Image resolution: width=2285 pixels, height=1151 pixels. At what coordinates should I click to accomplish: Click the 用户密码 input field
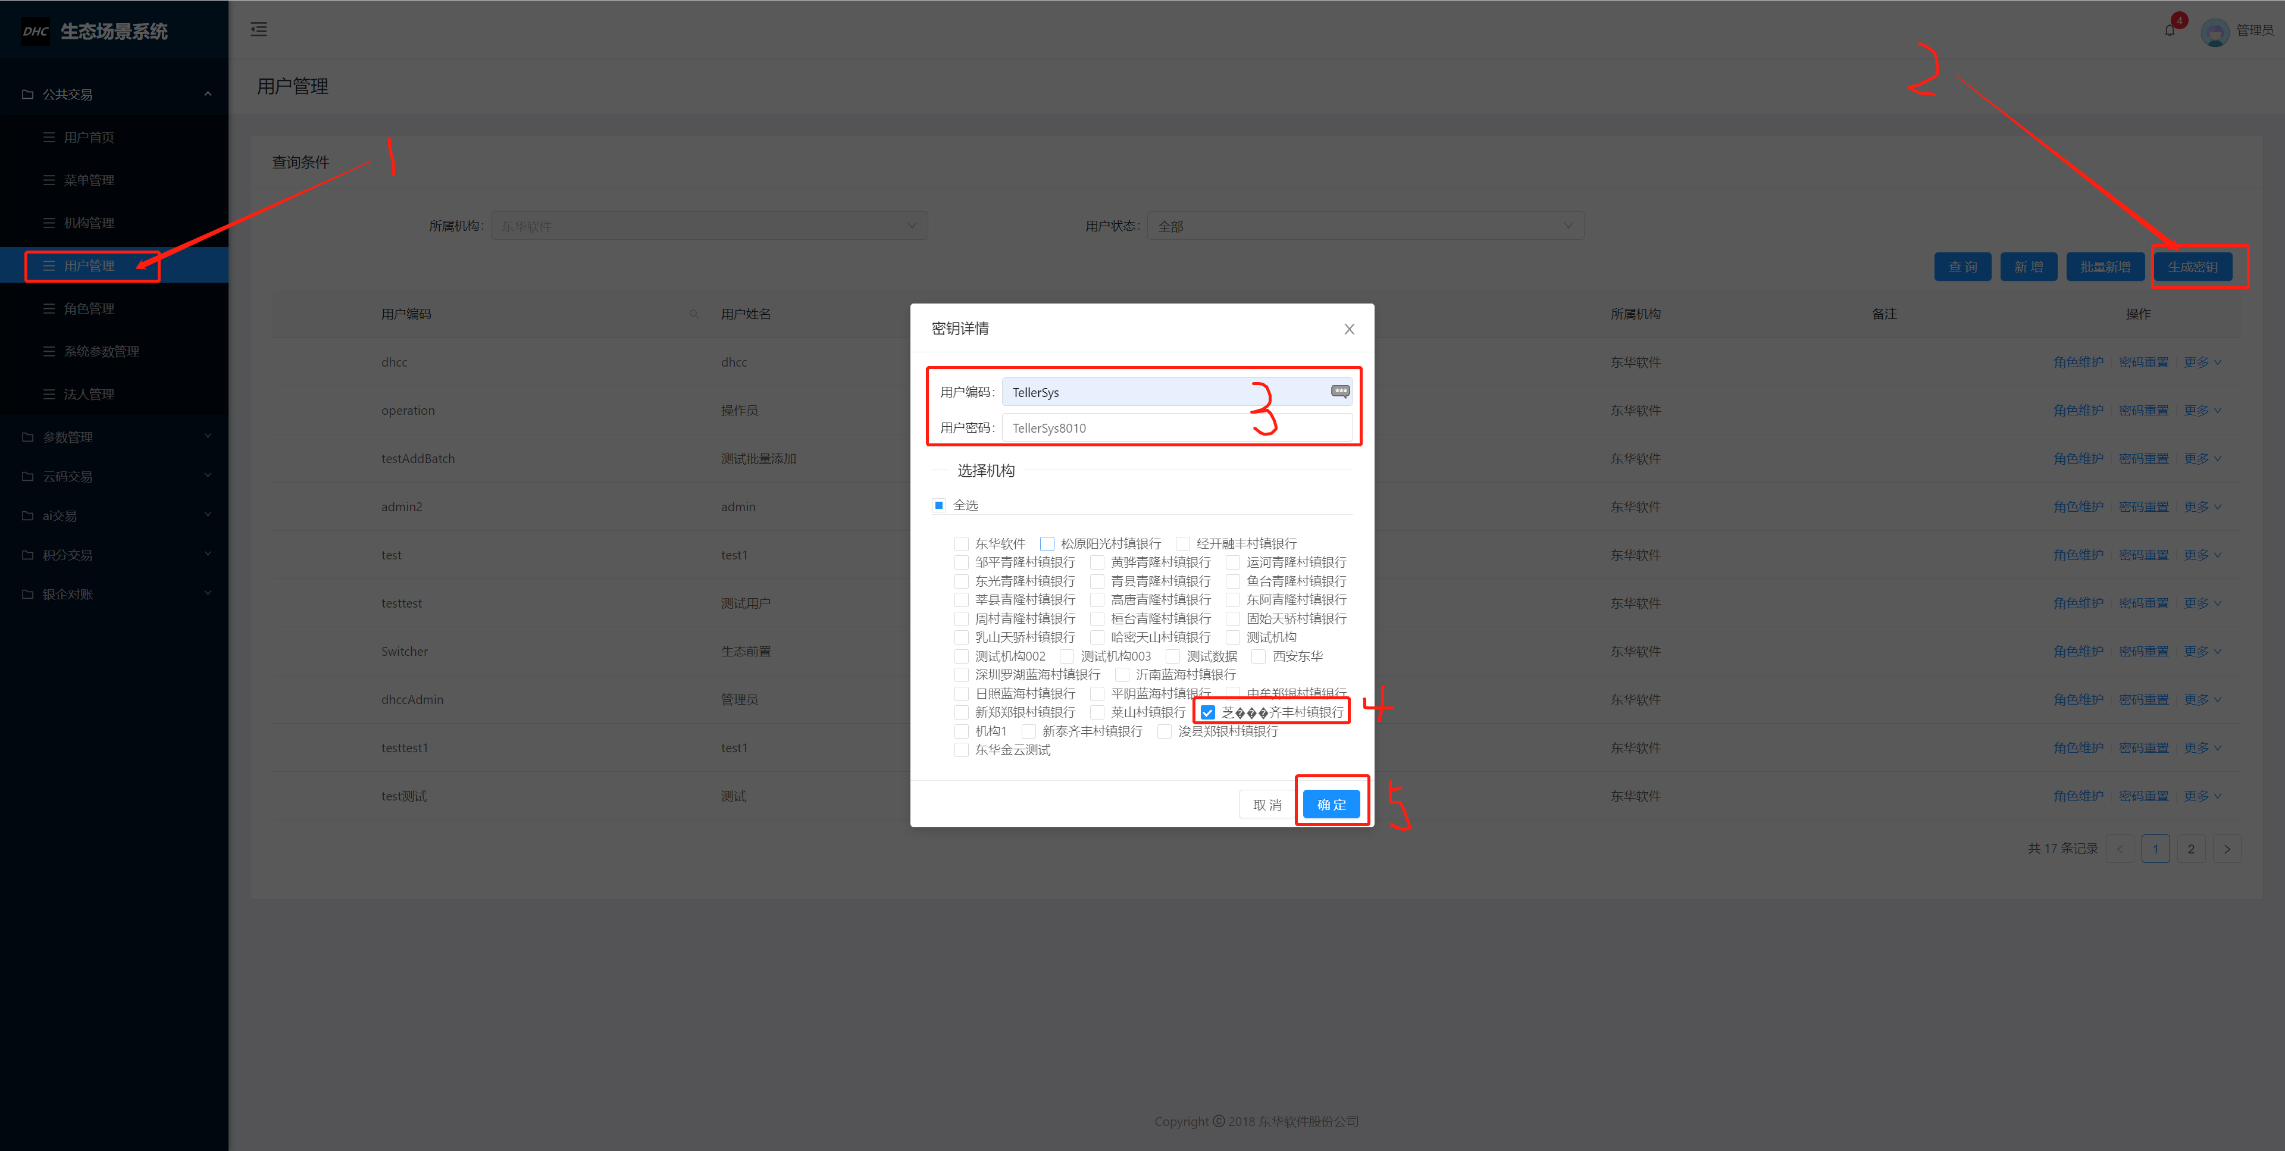coord(1177,428)
